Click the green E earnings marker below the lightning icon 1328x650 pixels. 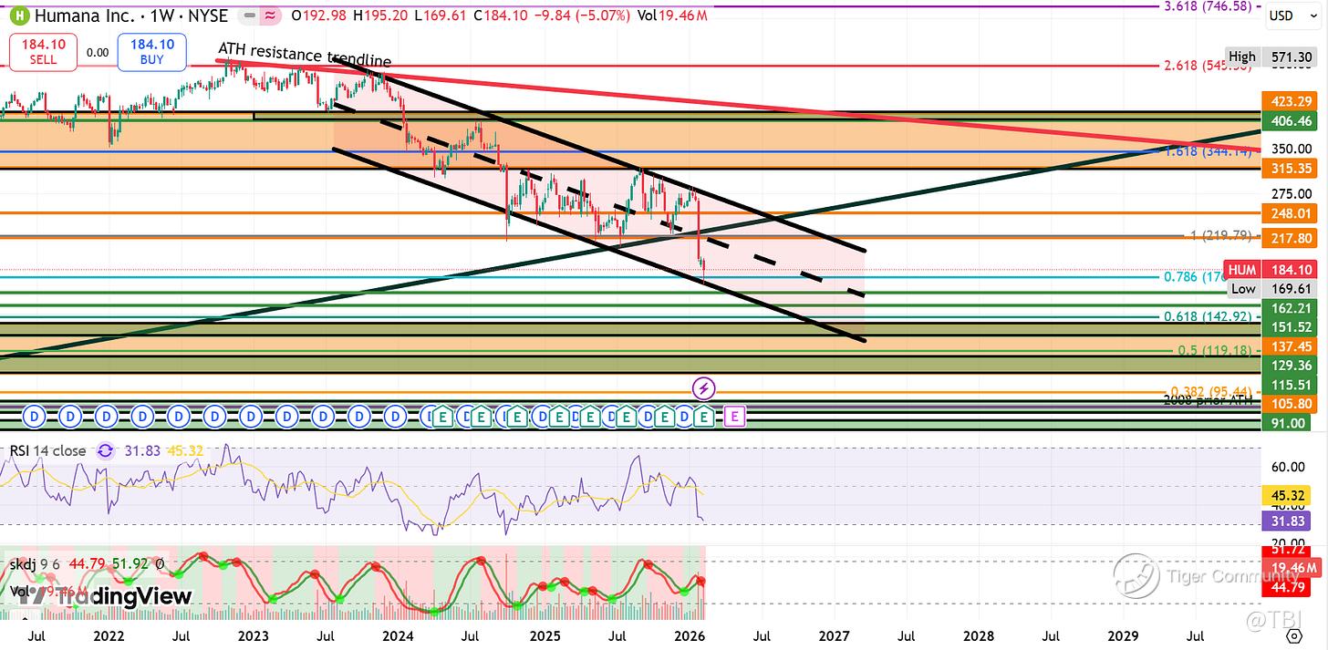click(703, 418)
